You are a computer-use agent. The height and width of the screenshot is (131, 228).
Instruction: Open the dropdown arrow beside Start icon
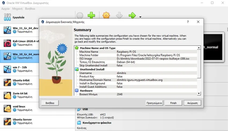[x=140, y=17]
